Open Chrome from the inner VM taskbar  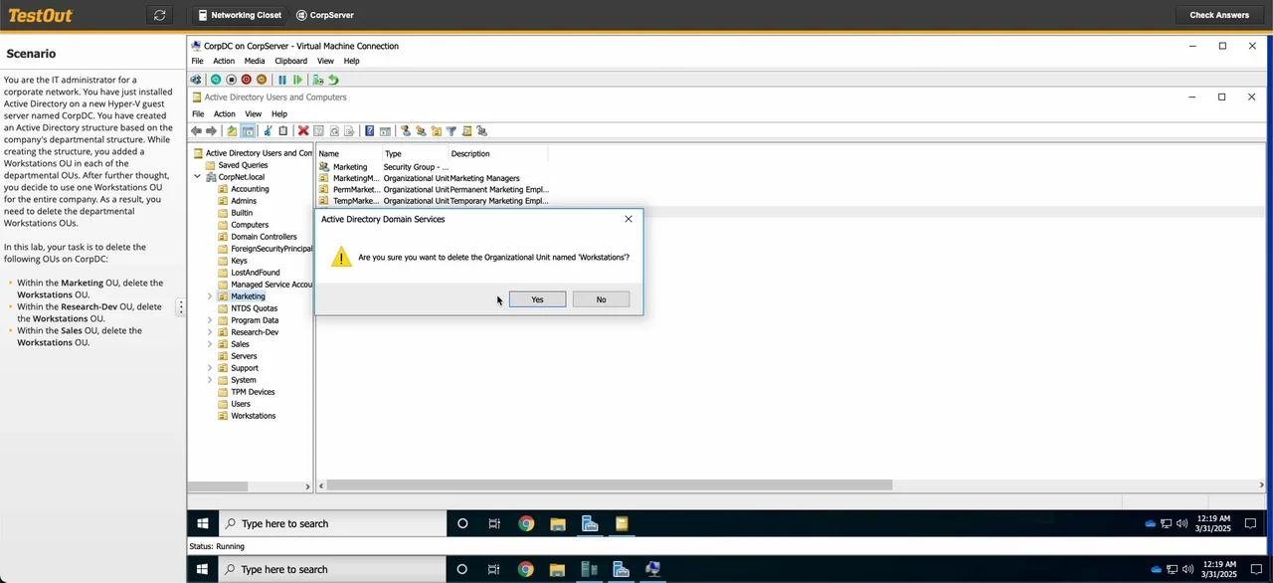pyautogui.click(x=526, y=523)
